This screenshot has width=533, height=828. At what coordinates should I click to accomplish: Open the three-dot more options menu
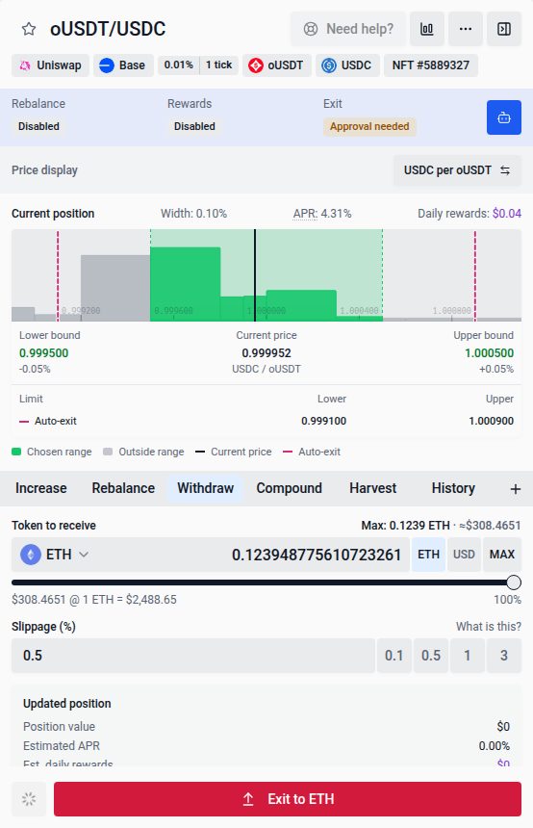tap(466, 29)
